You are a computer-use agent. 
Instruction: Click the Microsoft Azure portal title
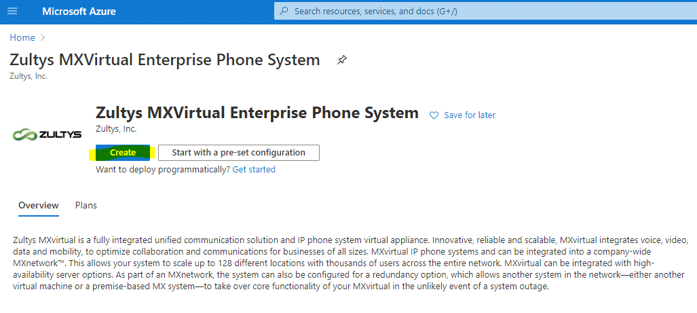click(x=79, y=11)
